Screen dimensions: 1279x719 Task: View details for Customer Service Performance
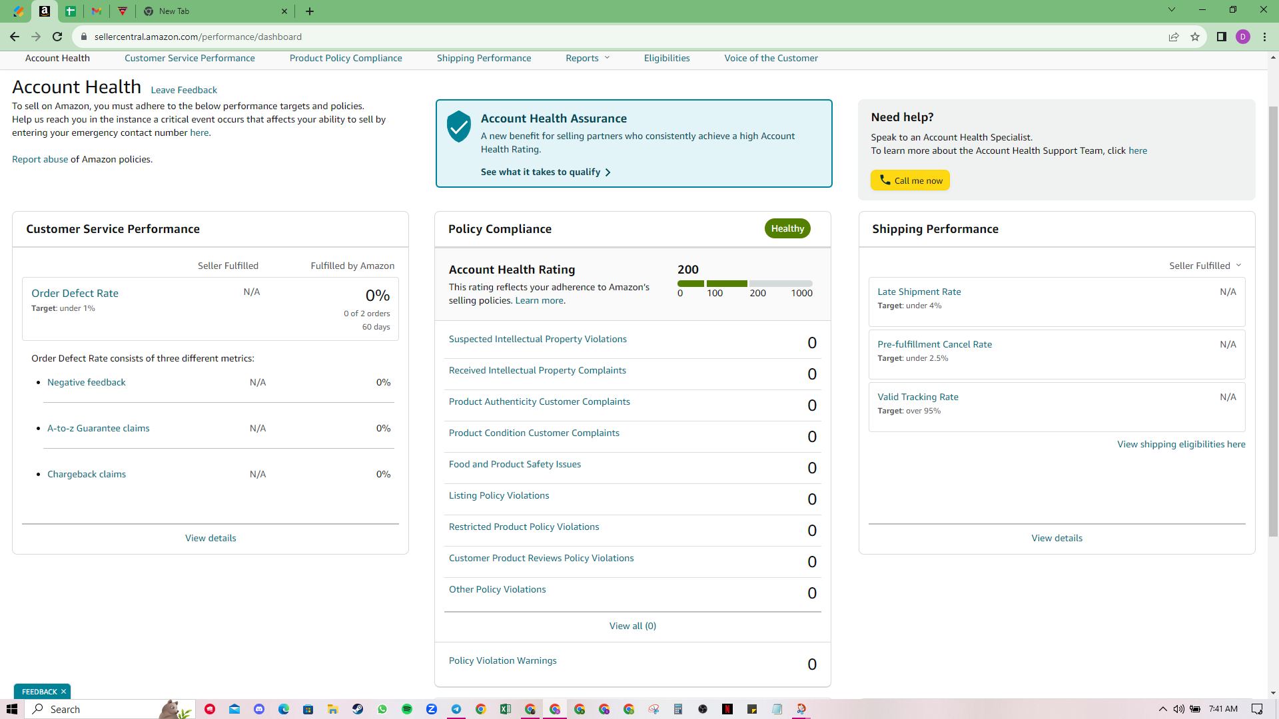coord(211,539)
